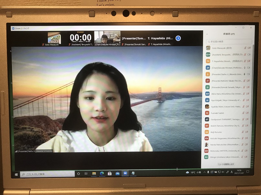Click Keiji Kurume's camera-off icon

click(246, 132)
